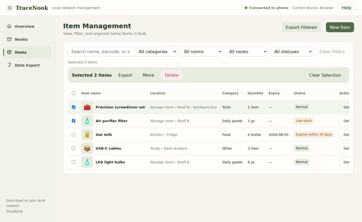
Task: Click the Low stock status badge
Action: [304, 121]
